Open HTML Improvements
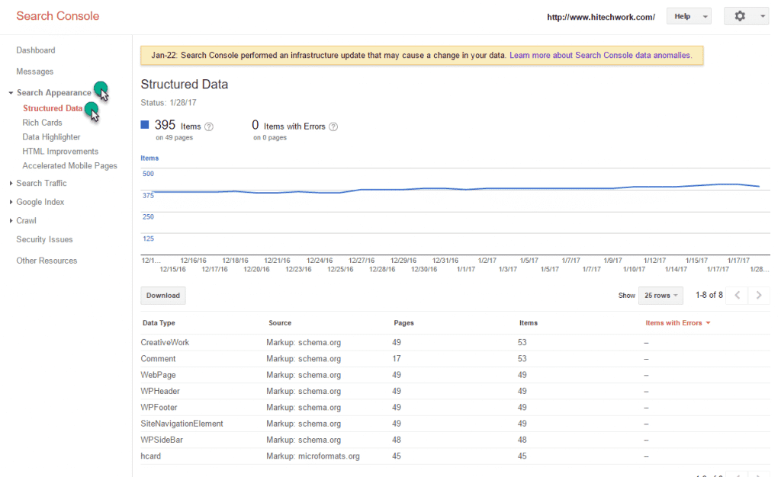The height and width of the screenshot is (477, 781). [x=60, y=151]
